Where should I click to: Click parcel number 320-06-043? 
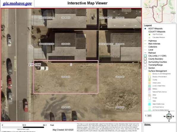(x=120, y=18)
